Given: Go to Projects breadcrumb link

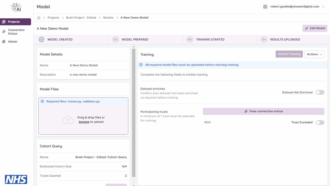Looking at the screenshot, I should click(53, 18).
